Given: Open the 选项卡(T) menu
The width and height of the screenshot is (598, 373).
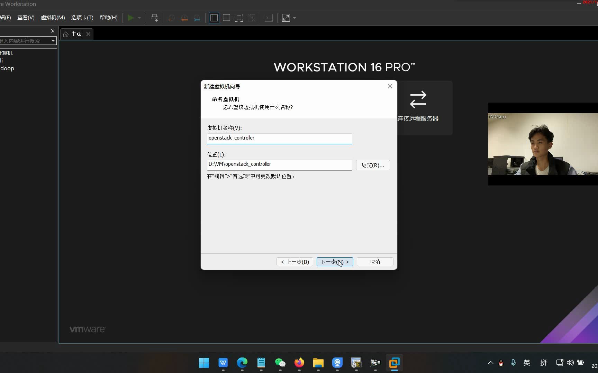Looking at the screenshot, I should point(82,17).
